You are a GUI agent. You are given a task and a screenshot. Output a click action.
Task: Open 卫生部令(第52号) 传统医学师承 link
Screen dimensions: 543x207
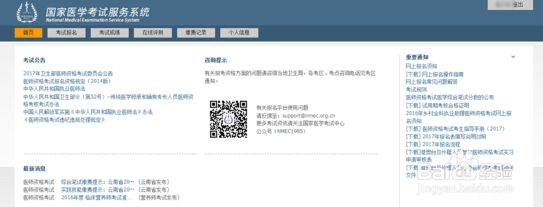[x=108, y=100]
